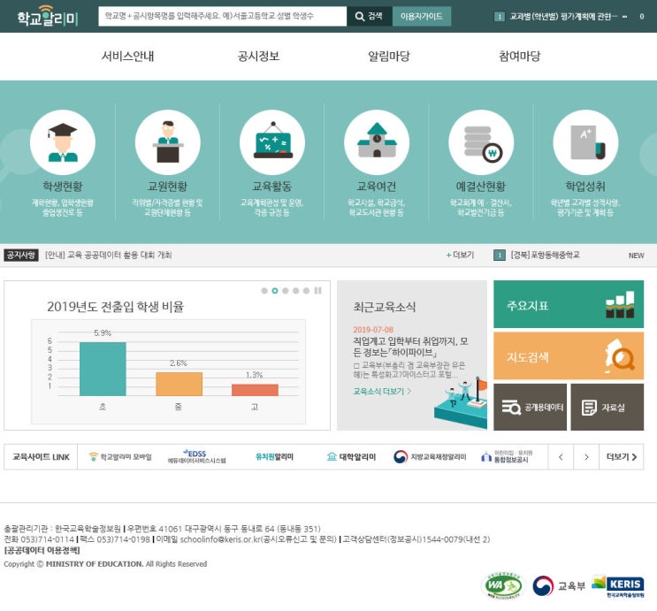657x611 pixels.
Task: Select the fifth carousel slide dot
Action: (x=306, y=290)
